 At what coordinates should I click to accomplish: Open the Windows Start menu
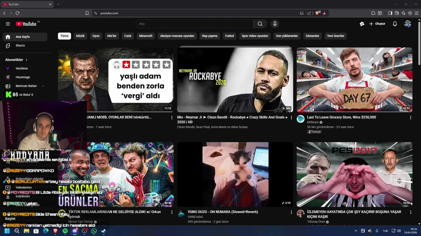tap(7, 231)
